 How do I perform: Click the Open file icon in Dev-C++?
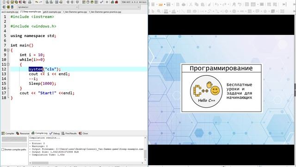tap(8, 2)
